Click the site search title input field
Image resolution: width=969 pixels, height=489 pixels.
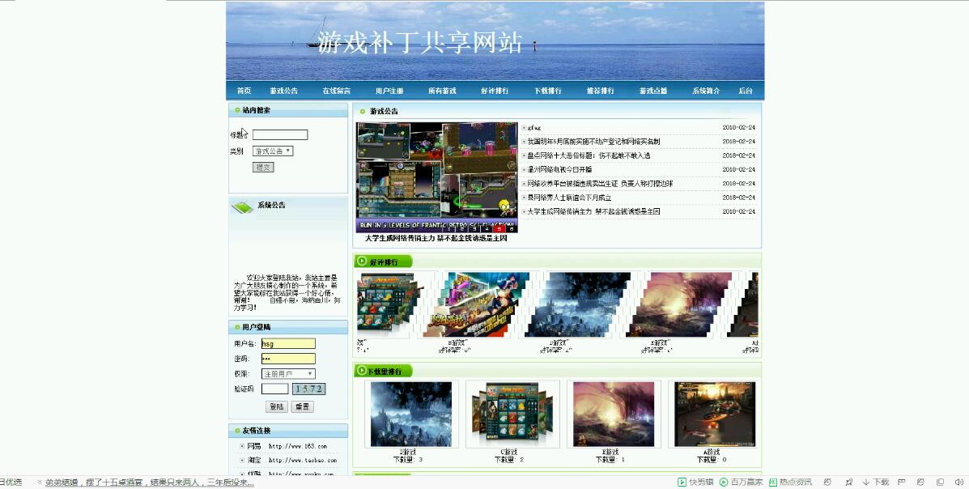280,134
